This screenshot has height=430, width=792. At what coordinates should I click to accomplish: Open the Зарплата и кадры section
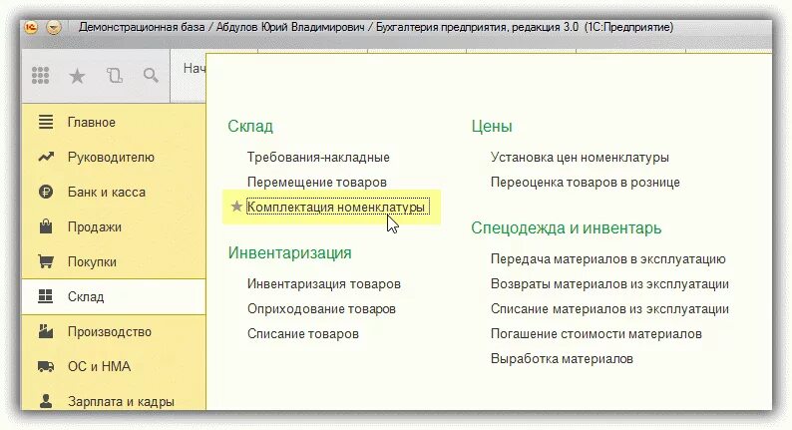[x=122, y=402]
